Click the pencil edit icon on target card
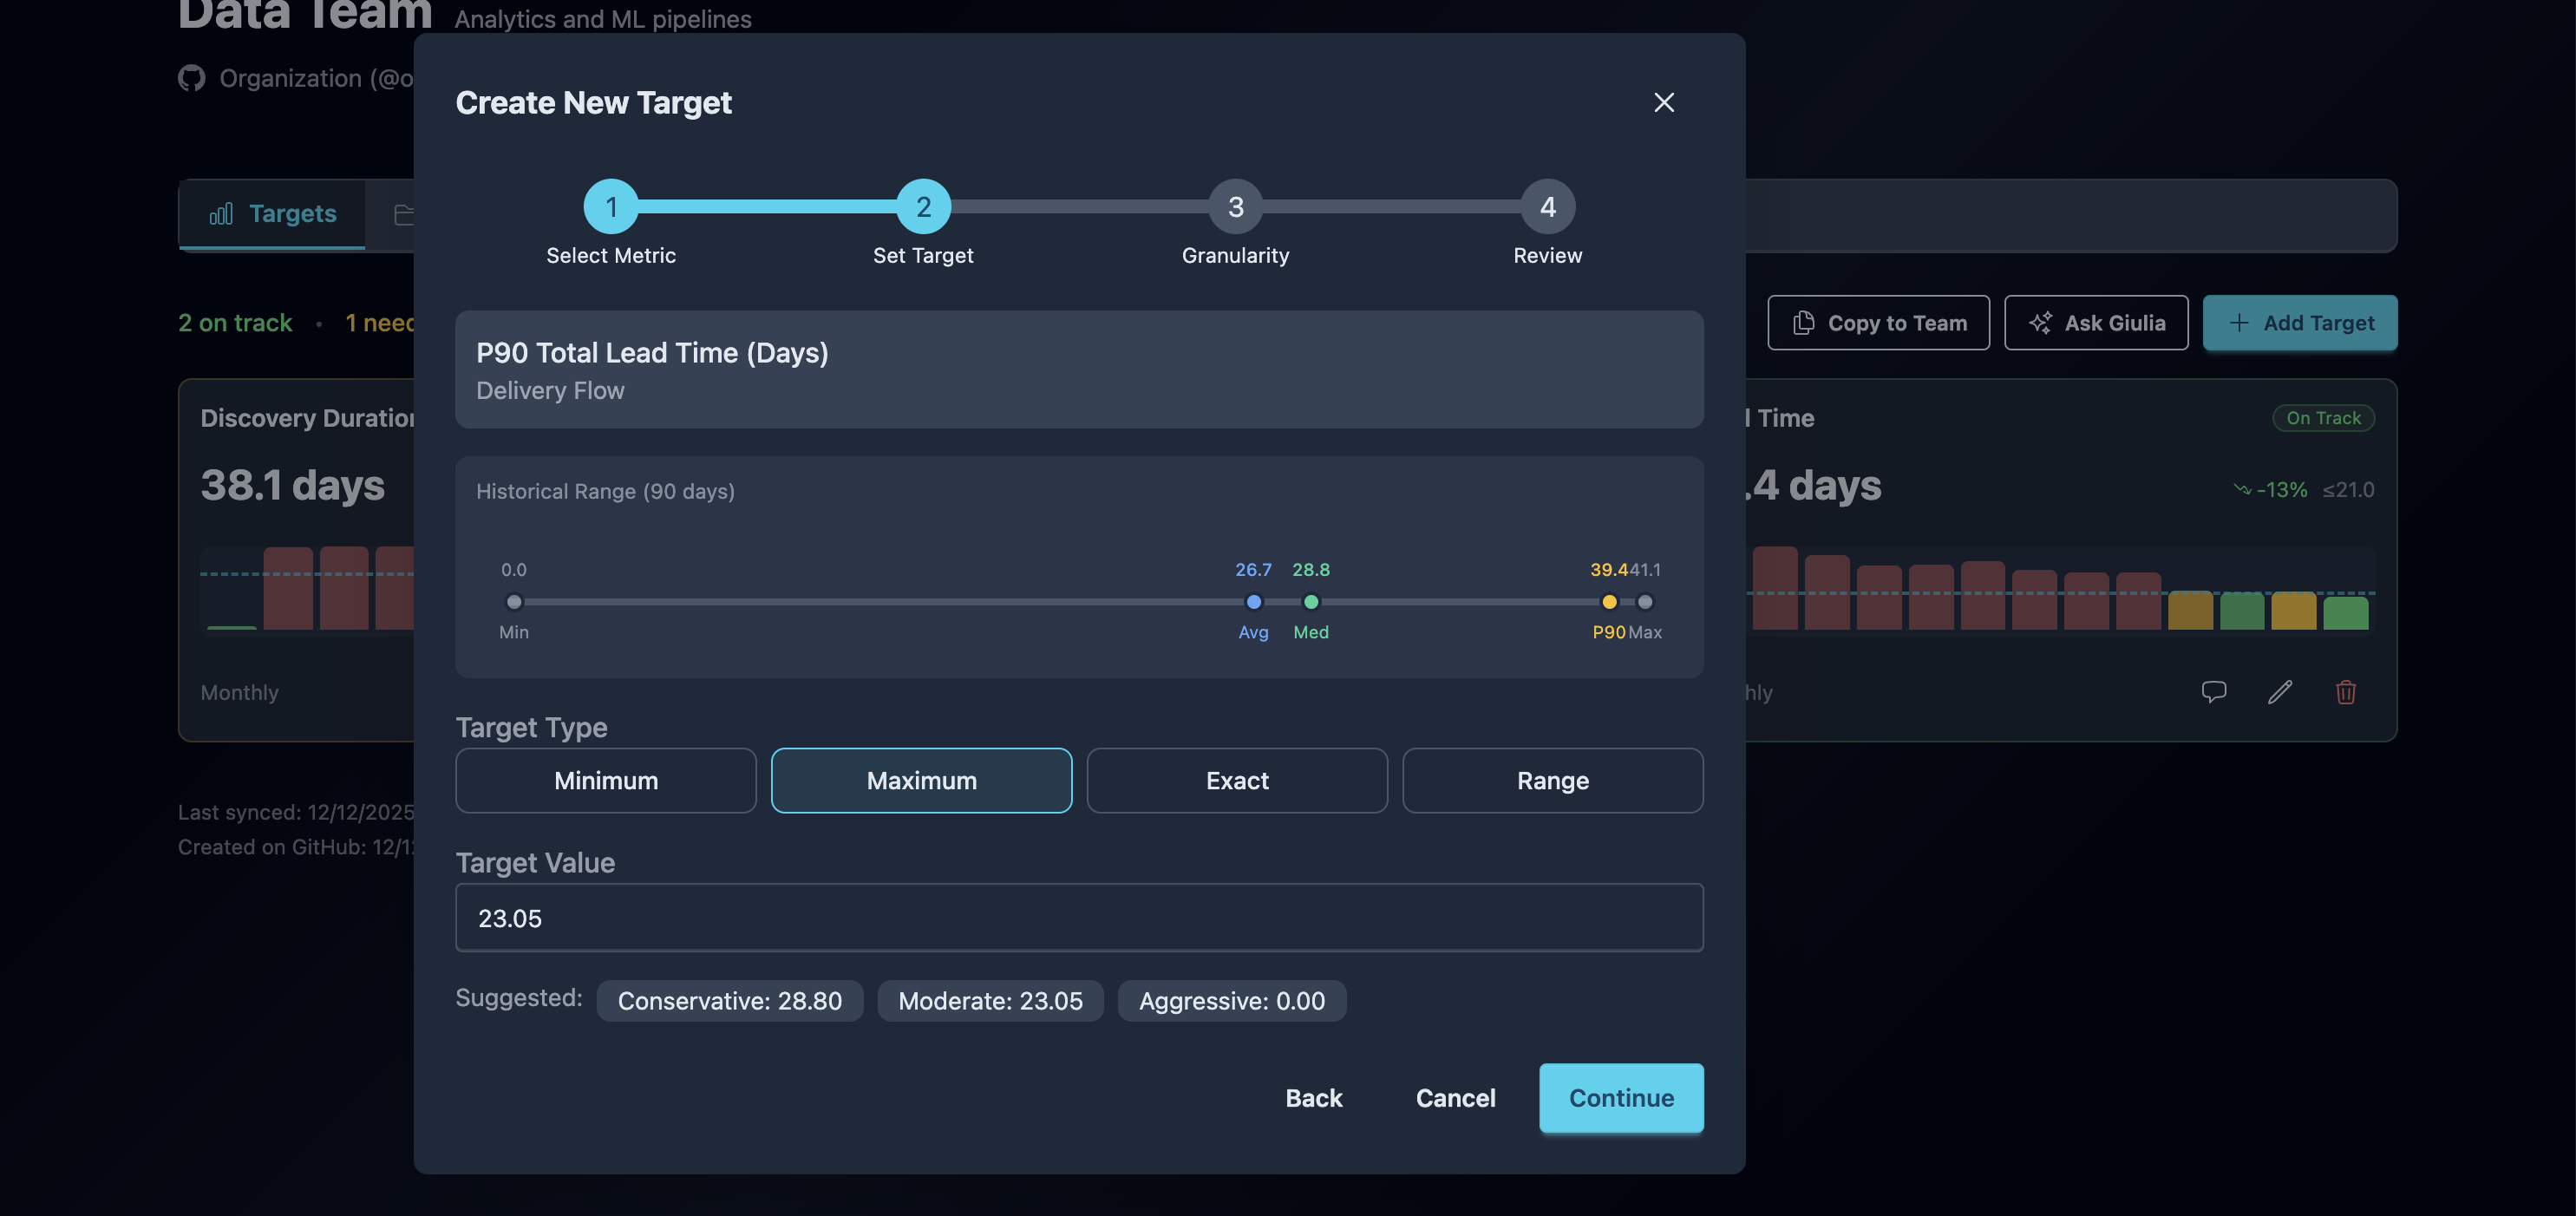The height and width of the screenshot is (1216, 2576). pos(2279,691)
